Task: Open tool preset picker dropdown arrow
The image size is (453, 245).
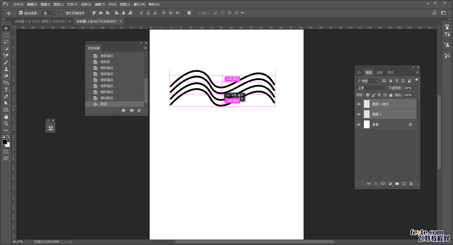Action: (x=14, y=13)
